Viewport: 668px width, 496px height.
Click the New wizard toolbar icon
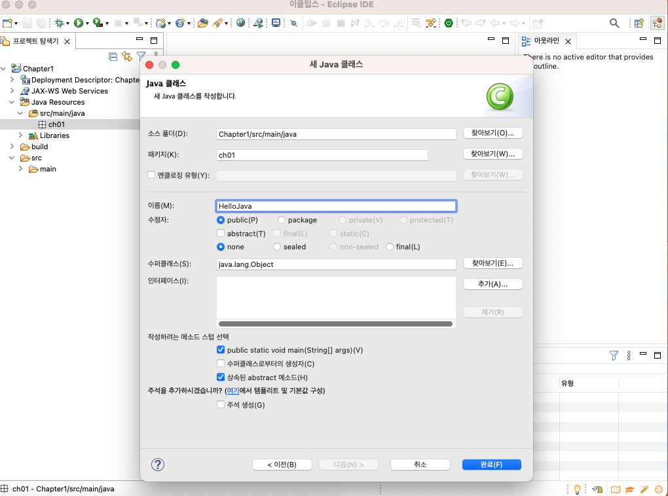[x=7, y=23]
